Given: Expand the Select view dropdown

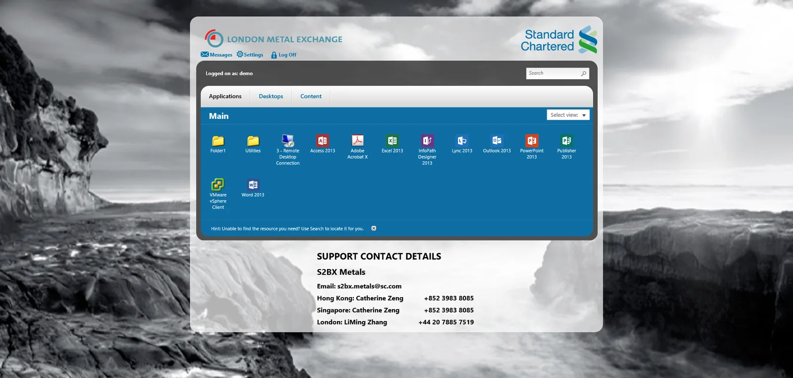Looking at the screenshot, I should [568, 115].
